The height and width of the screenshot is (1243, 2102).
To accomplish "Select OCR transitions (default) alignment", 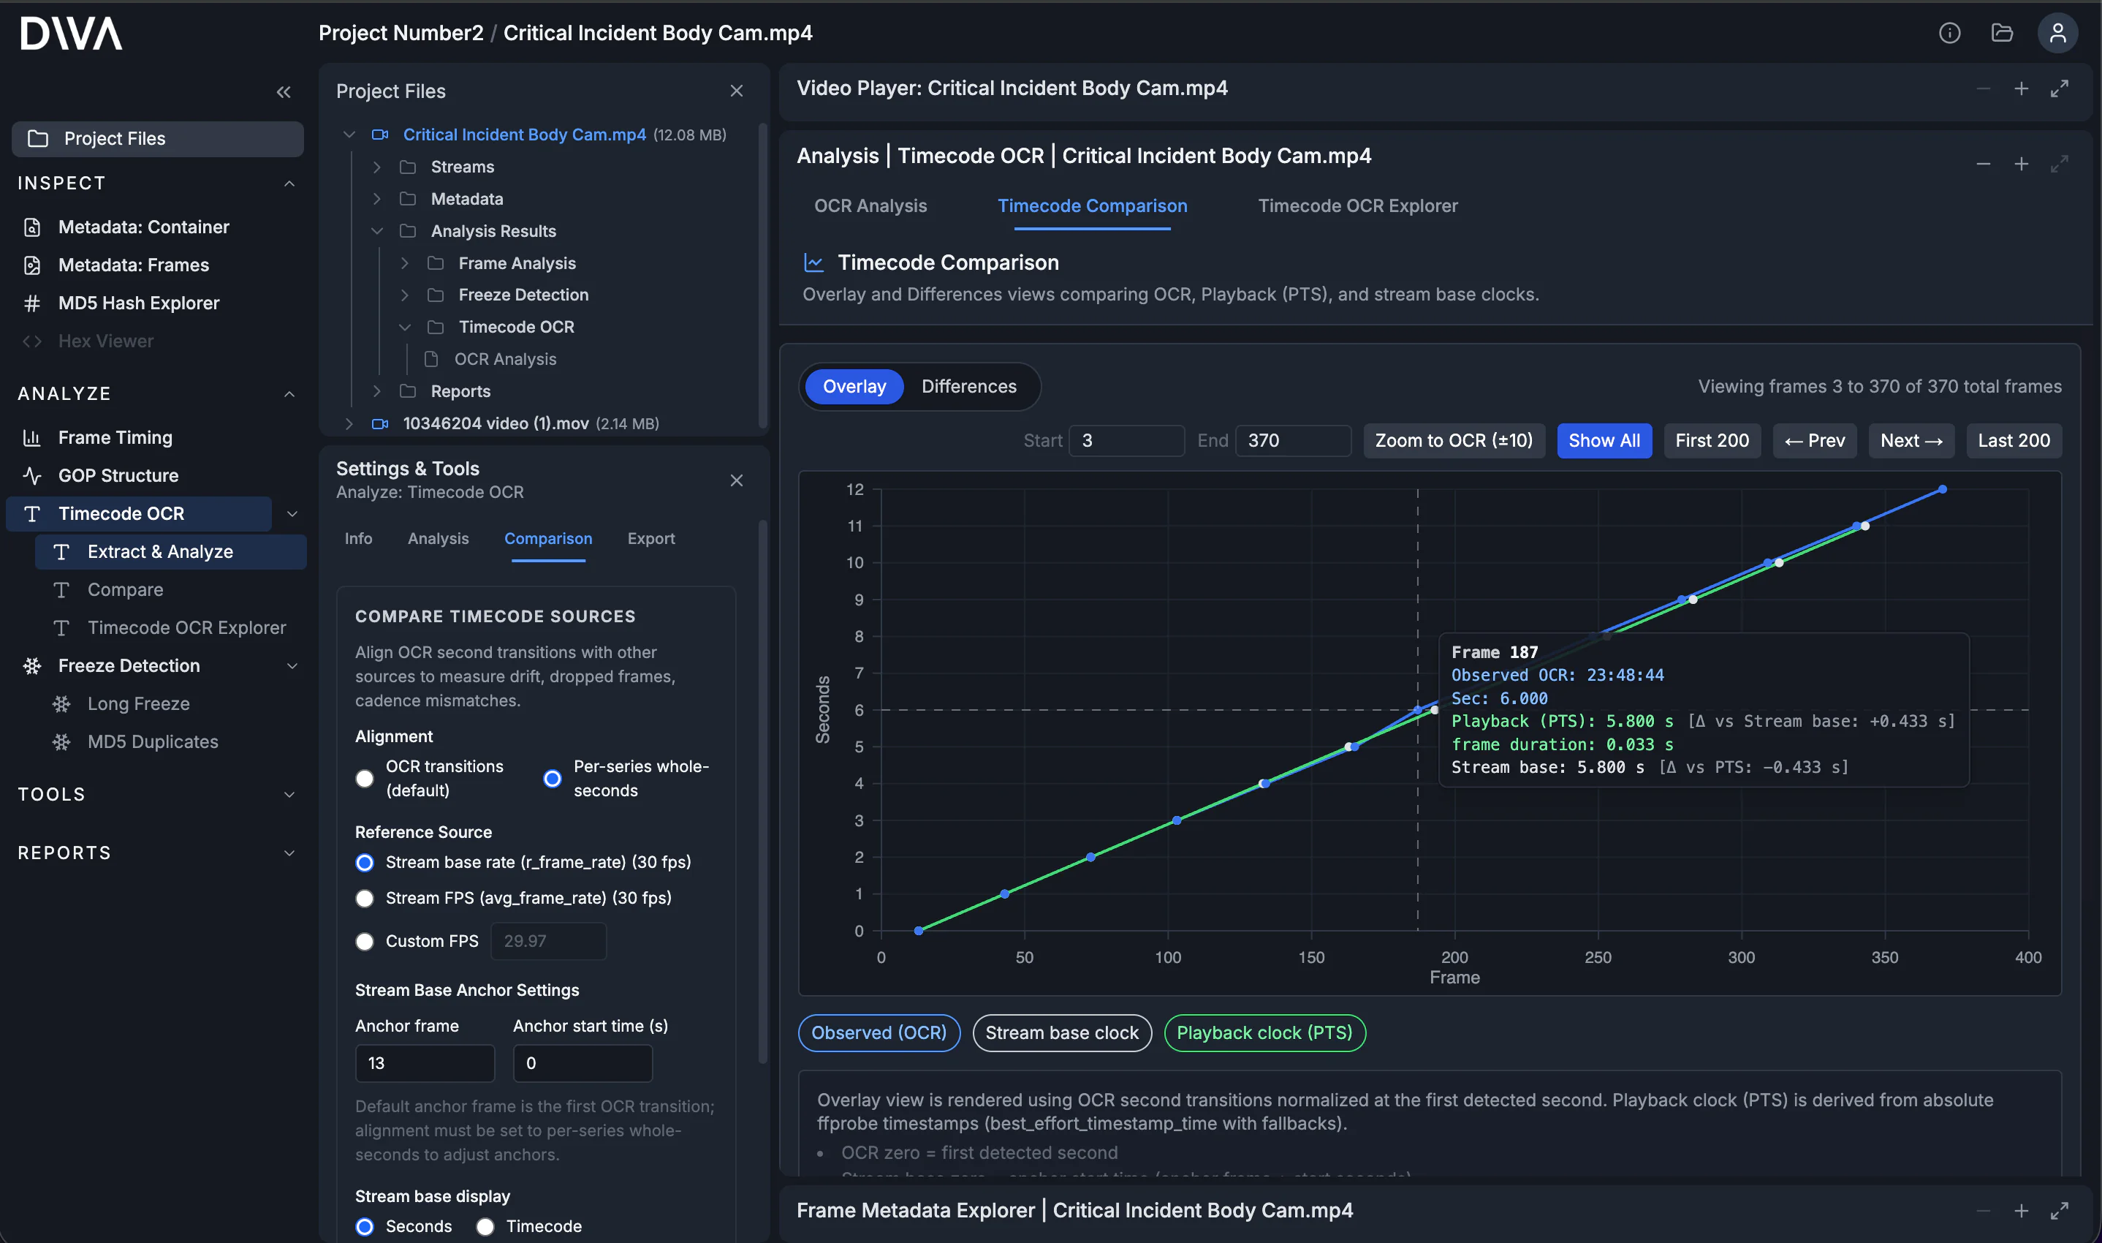I will [x=365, y=778].
